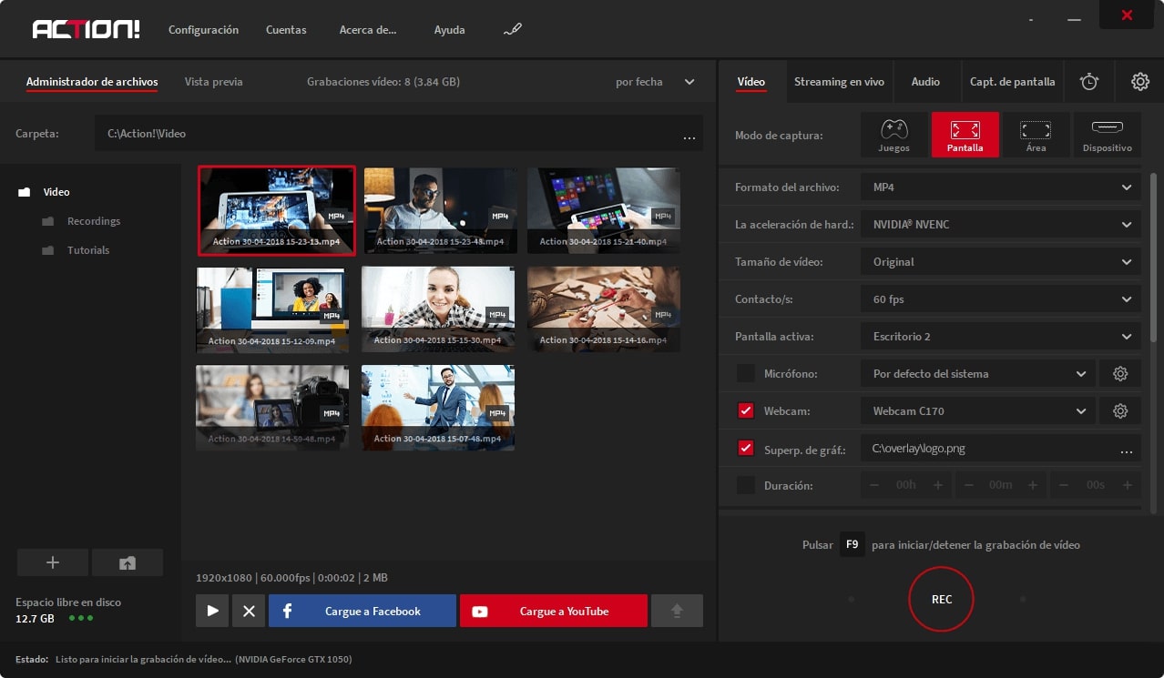Delete selected recording with X icon
The height and width of the screenshot is (678, 1164).
click(x=249, y=611)
